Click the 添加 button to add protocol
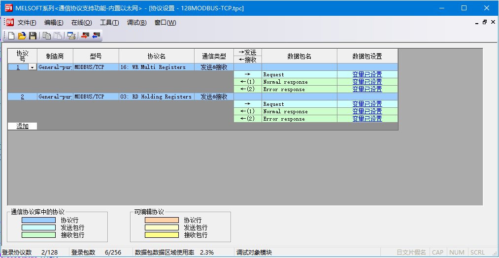 (22, 126)
